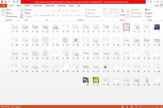Toggle Italic formatting
Image resolution: width=163 pixels, height=108 pixels.
click(x=38, y=15)
